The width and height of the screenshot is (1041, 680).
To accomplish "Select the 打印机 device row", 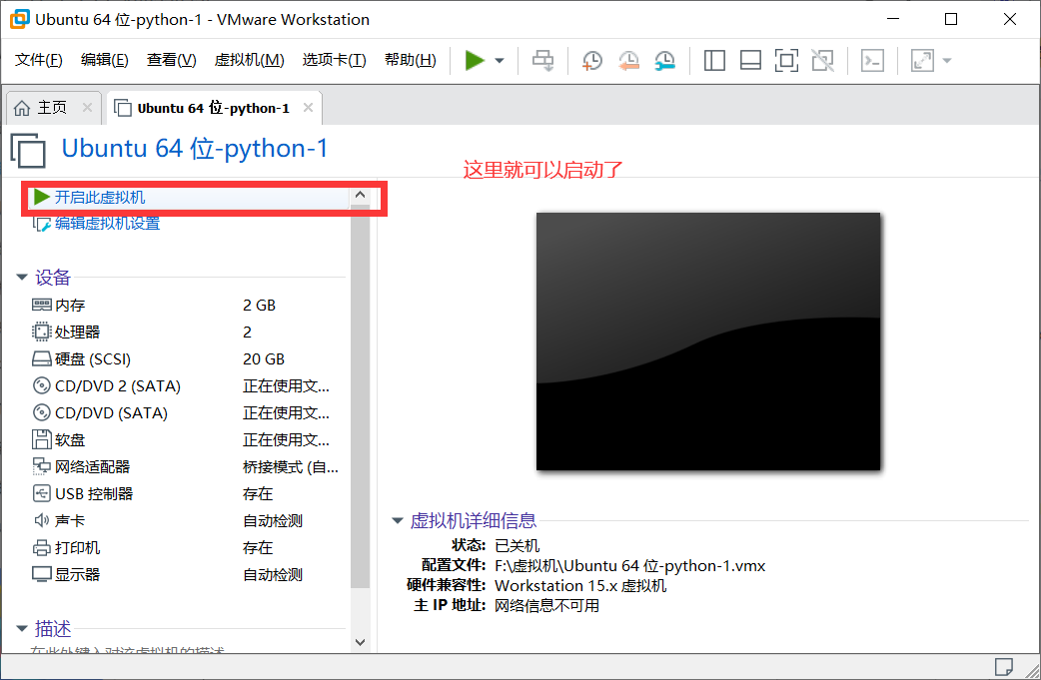I will pos(188,548).
